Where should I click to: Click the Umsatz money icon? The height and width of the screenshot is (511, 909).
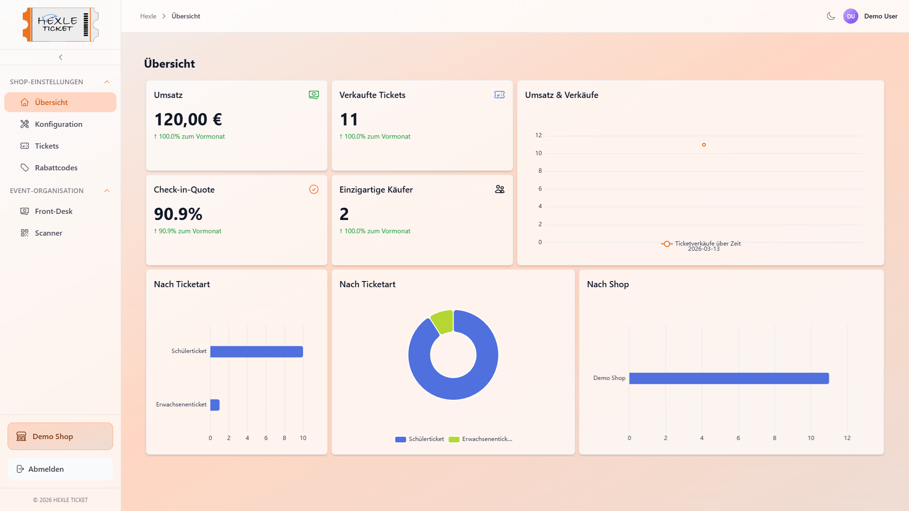coord(313,95)
